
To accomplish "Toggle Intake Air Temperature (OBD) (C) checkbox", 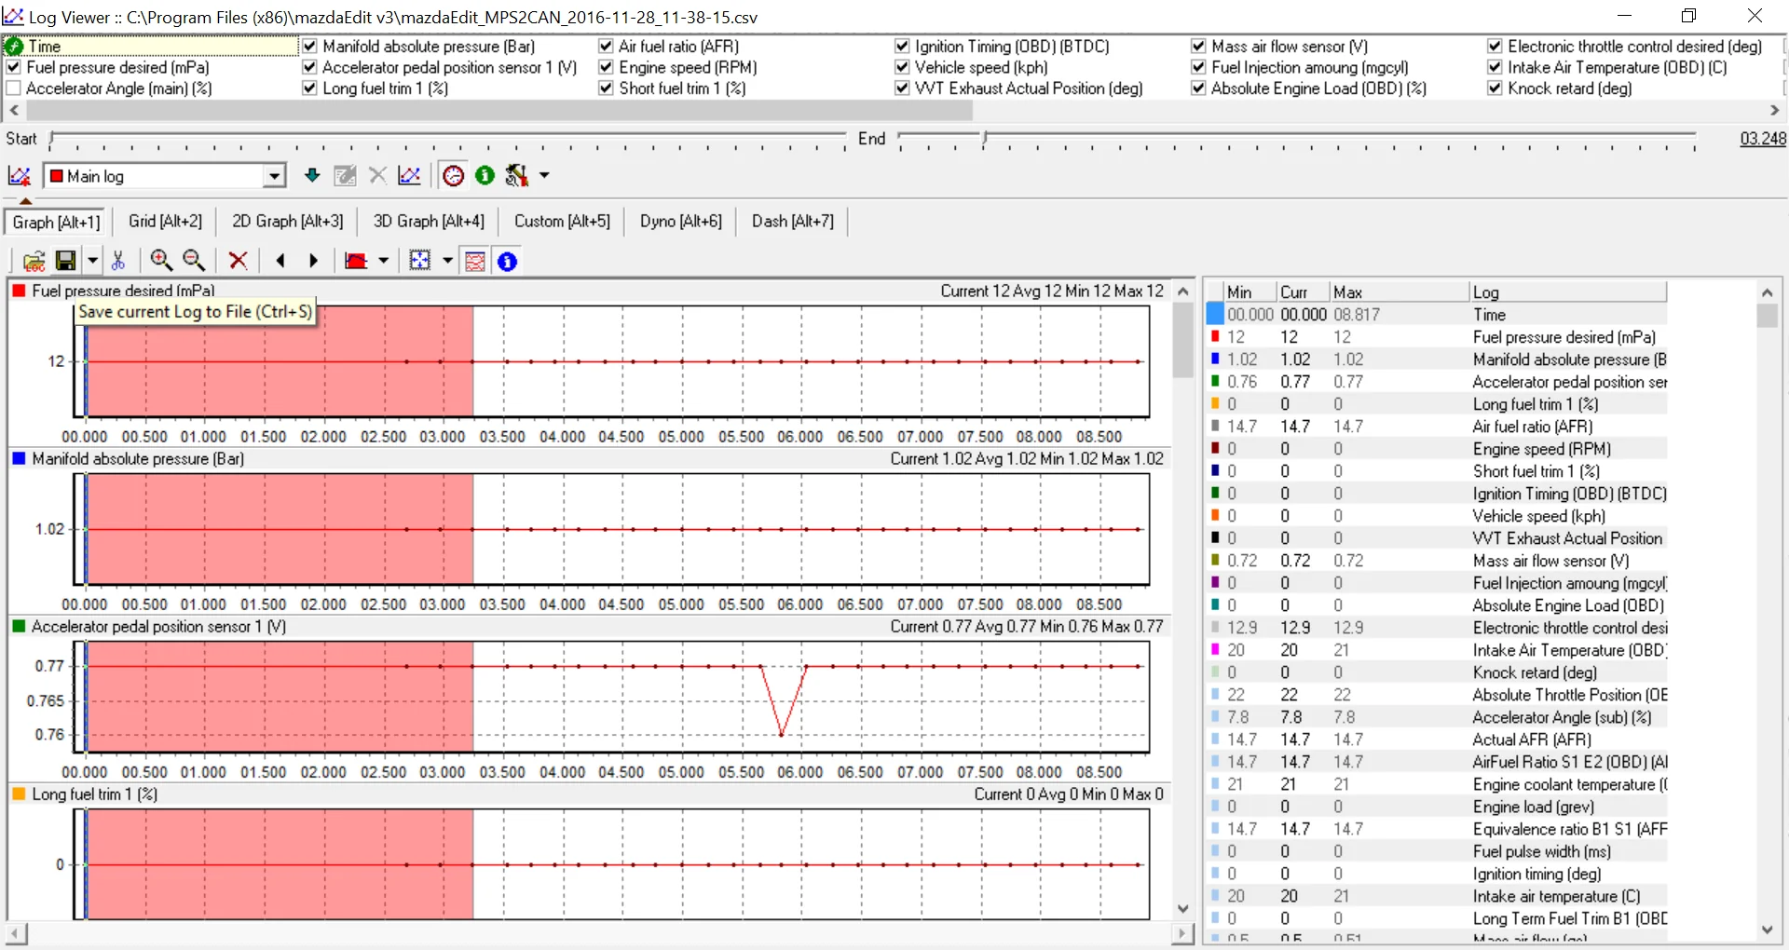I will (x=1495, y=67).
